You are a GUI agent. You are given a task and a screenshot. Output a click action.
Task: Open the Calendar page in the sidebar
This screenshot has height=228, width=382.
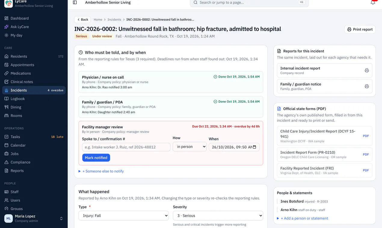(34, 145)
